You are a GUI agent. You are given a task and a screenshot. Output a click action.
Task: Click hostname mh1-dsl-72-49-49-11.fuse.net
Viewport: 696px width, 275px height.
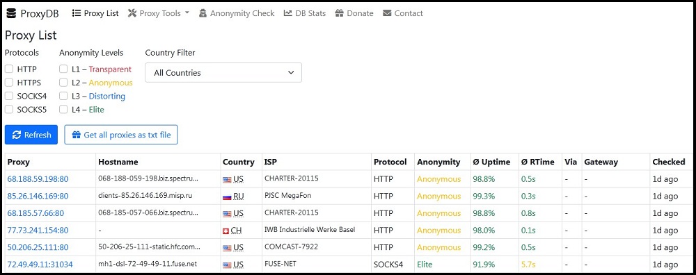pos(148,263)
